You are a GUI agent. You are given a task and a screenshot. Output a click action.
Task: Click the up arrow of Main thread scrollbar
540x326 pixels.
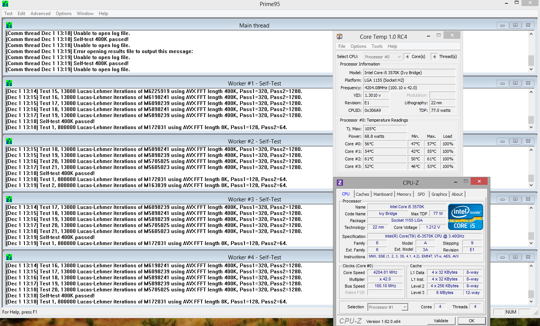click(x=531, y=34)
